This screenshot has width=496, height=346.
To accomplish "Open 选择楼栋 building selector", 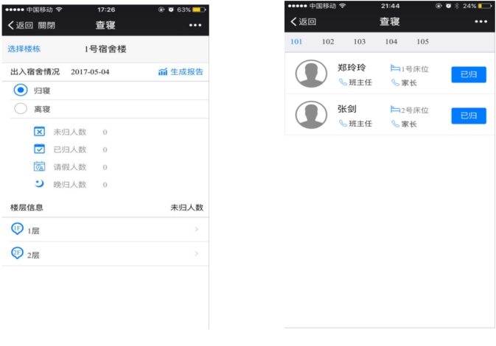I will click(x=24, y=49).
